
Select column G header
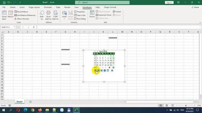(x=65, y=32)
